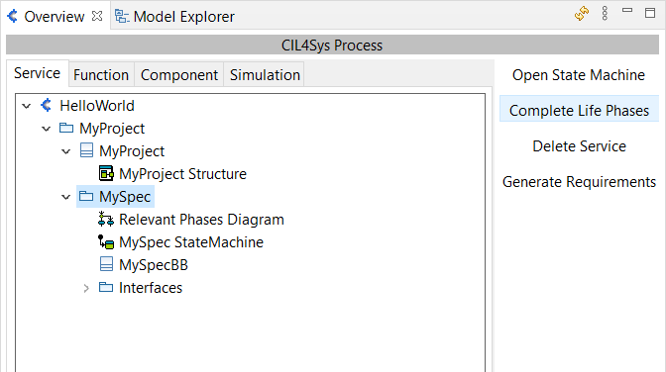This screenshot has width=666, height=372.
Task: Open the Component tab
Action: (x=179, y=74)
